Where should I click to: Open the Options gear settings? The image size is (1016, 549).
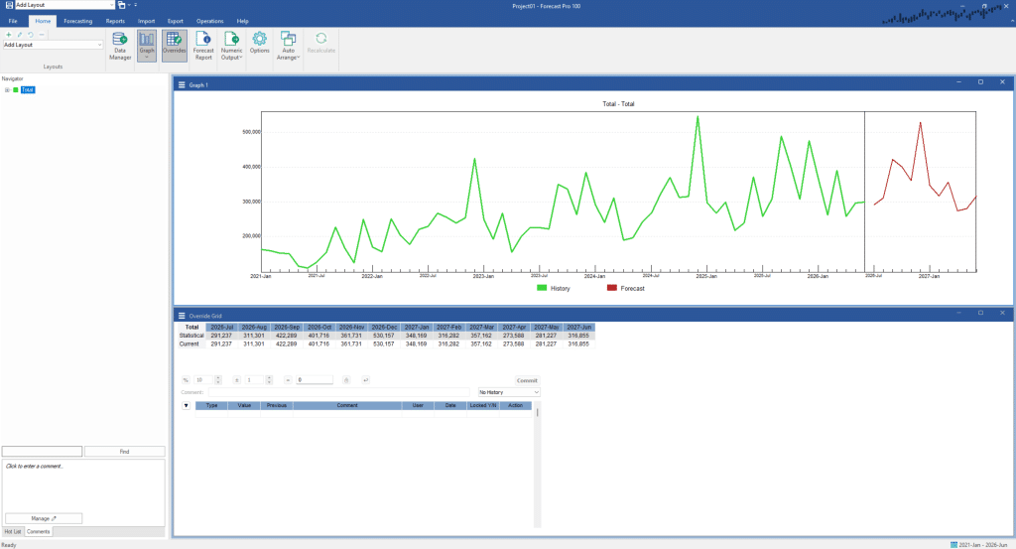tap(259, 42)
